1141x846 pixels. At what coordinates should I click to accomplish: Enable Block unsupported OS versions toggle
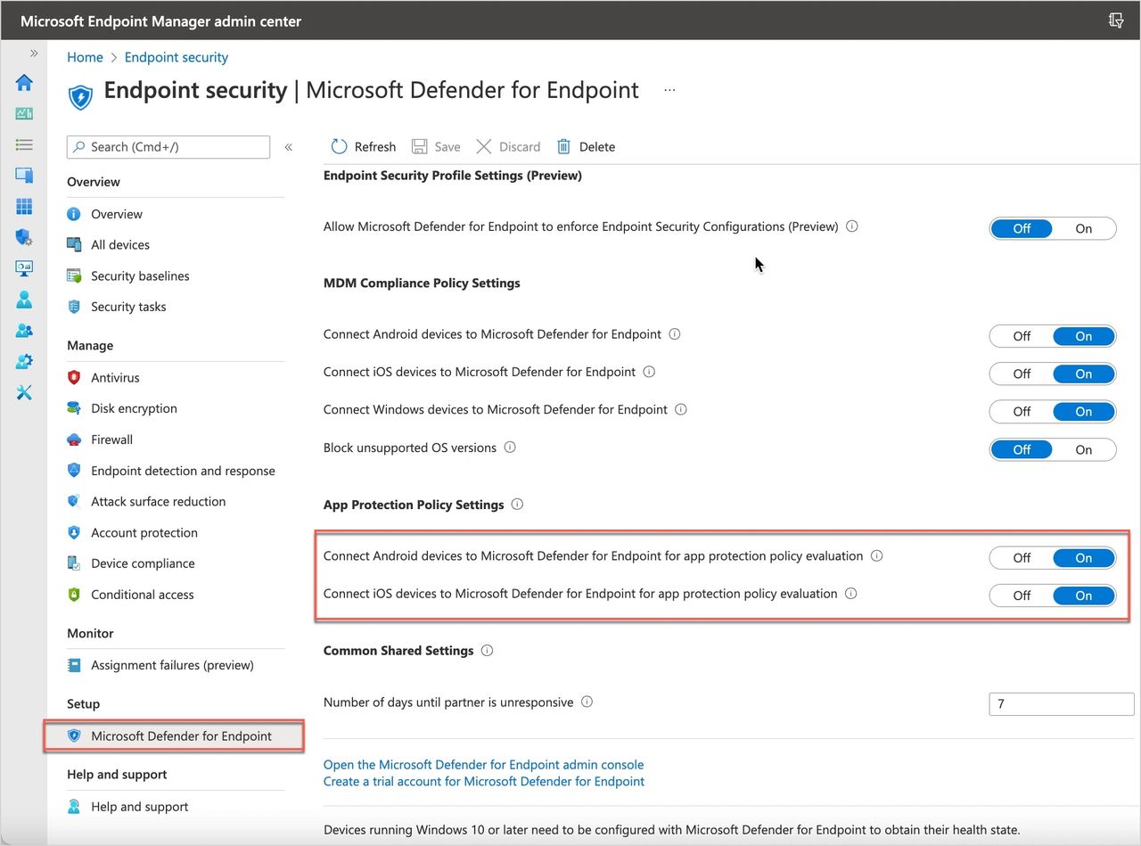tap(1083, 449)
